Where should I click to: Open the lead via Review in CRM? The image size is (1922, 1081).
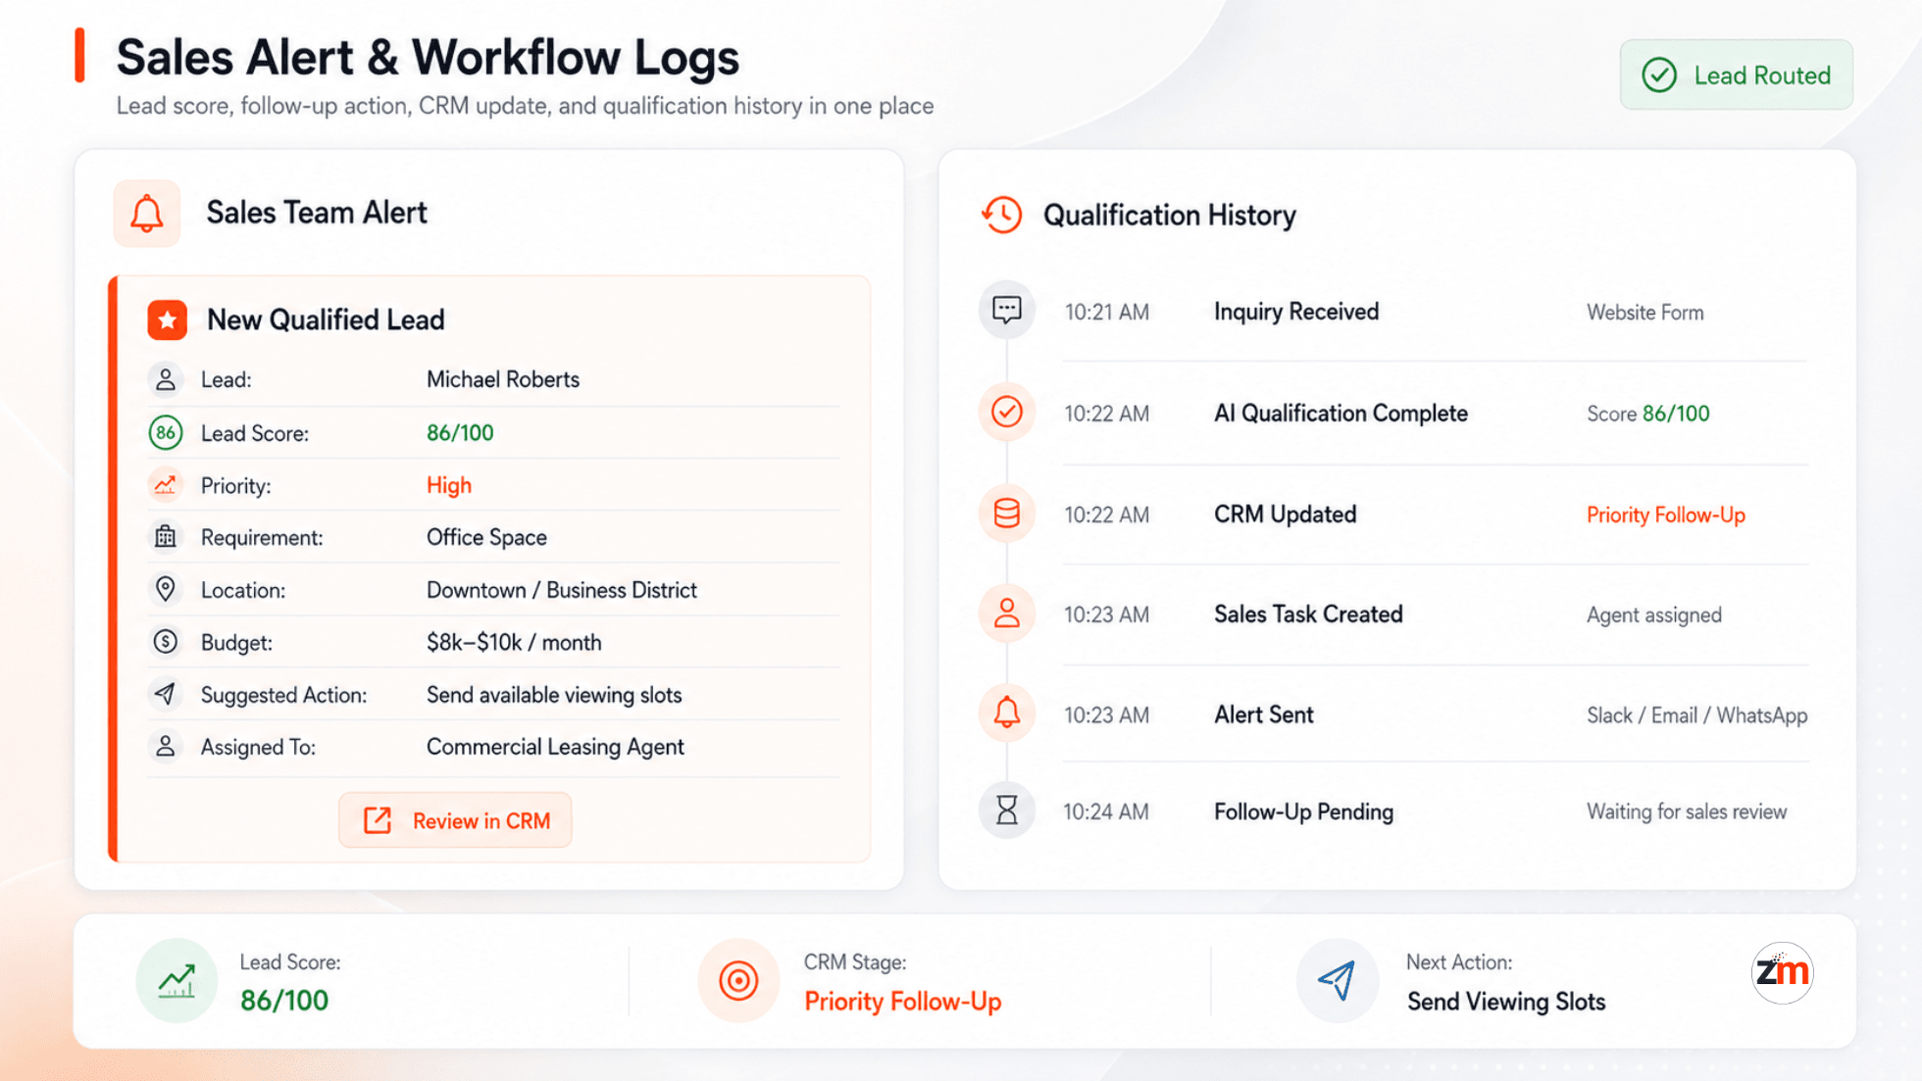pos(455,820)
